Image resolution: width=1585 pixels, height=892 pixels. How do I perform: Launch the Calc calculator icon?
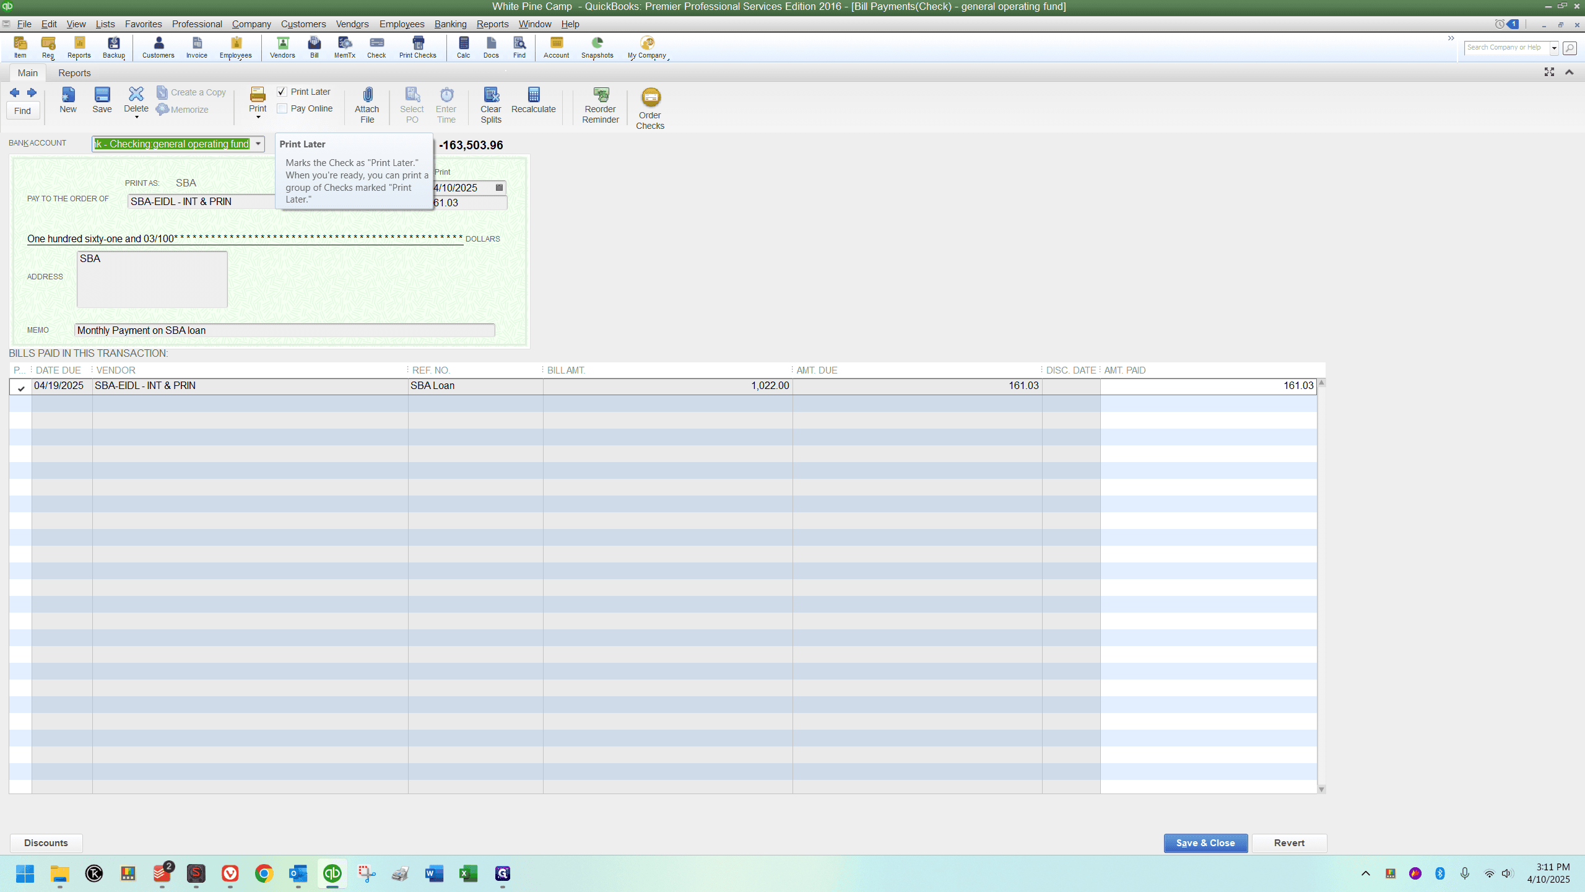coord(464,47)
